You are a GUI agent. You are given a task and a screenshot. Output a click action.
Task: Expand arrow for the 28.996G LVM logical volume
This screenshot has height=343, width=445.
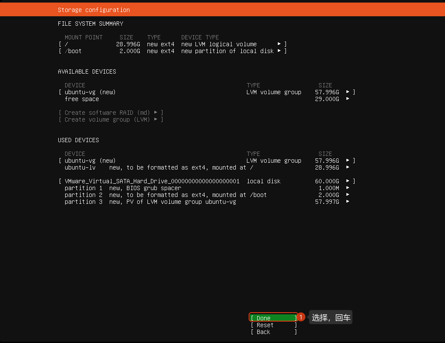(x=279, y=44)
